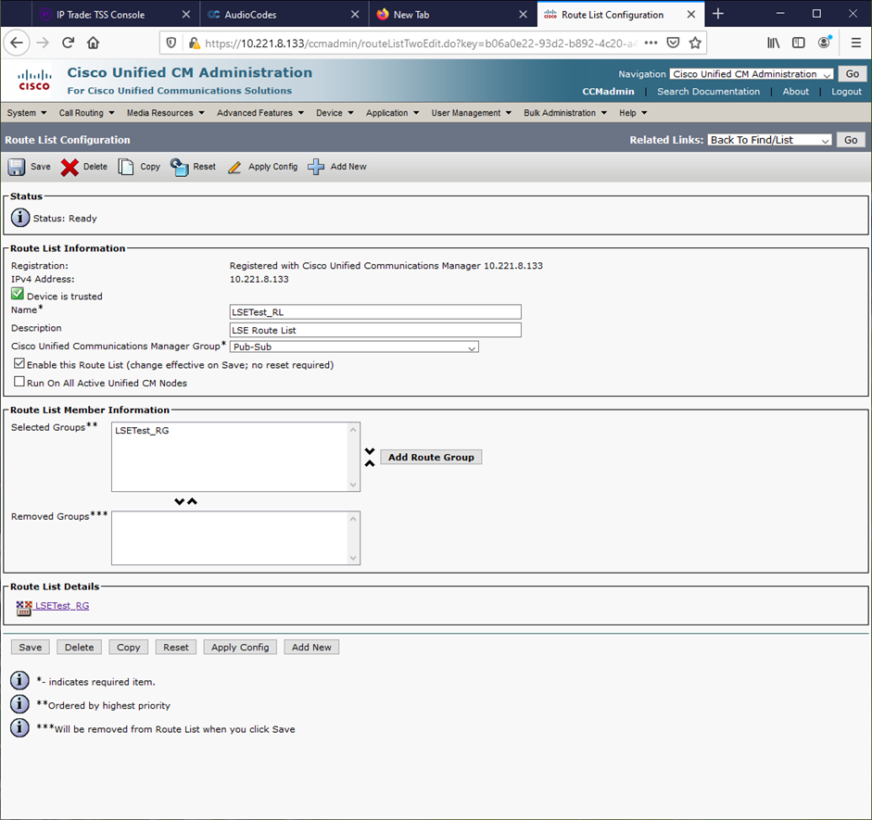
Task: Reload the page with the refresh icon
Action: pyautogui.click(x=68, y=43)
